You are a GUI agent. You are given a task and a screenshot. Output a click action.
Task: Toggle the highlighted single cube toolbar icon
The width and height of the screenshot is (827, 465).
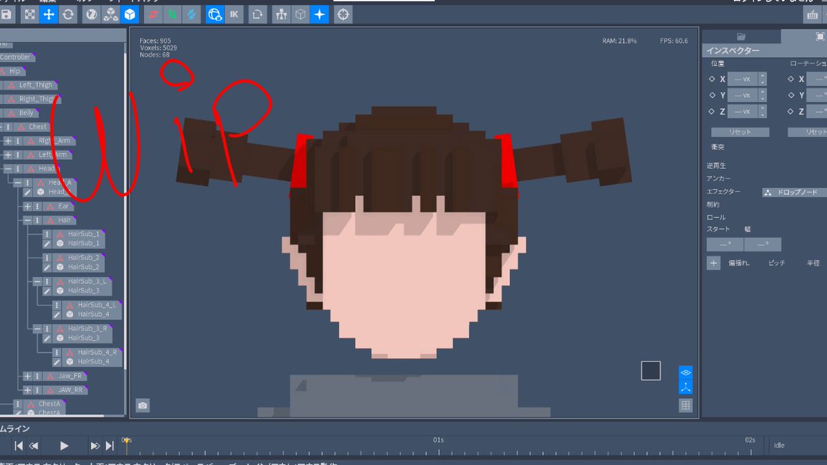point(129,14)
